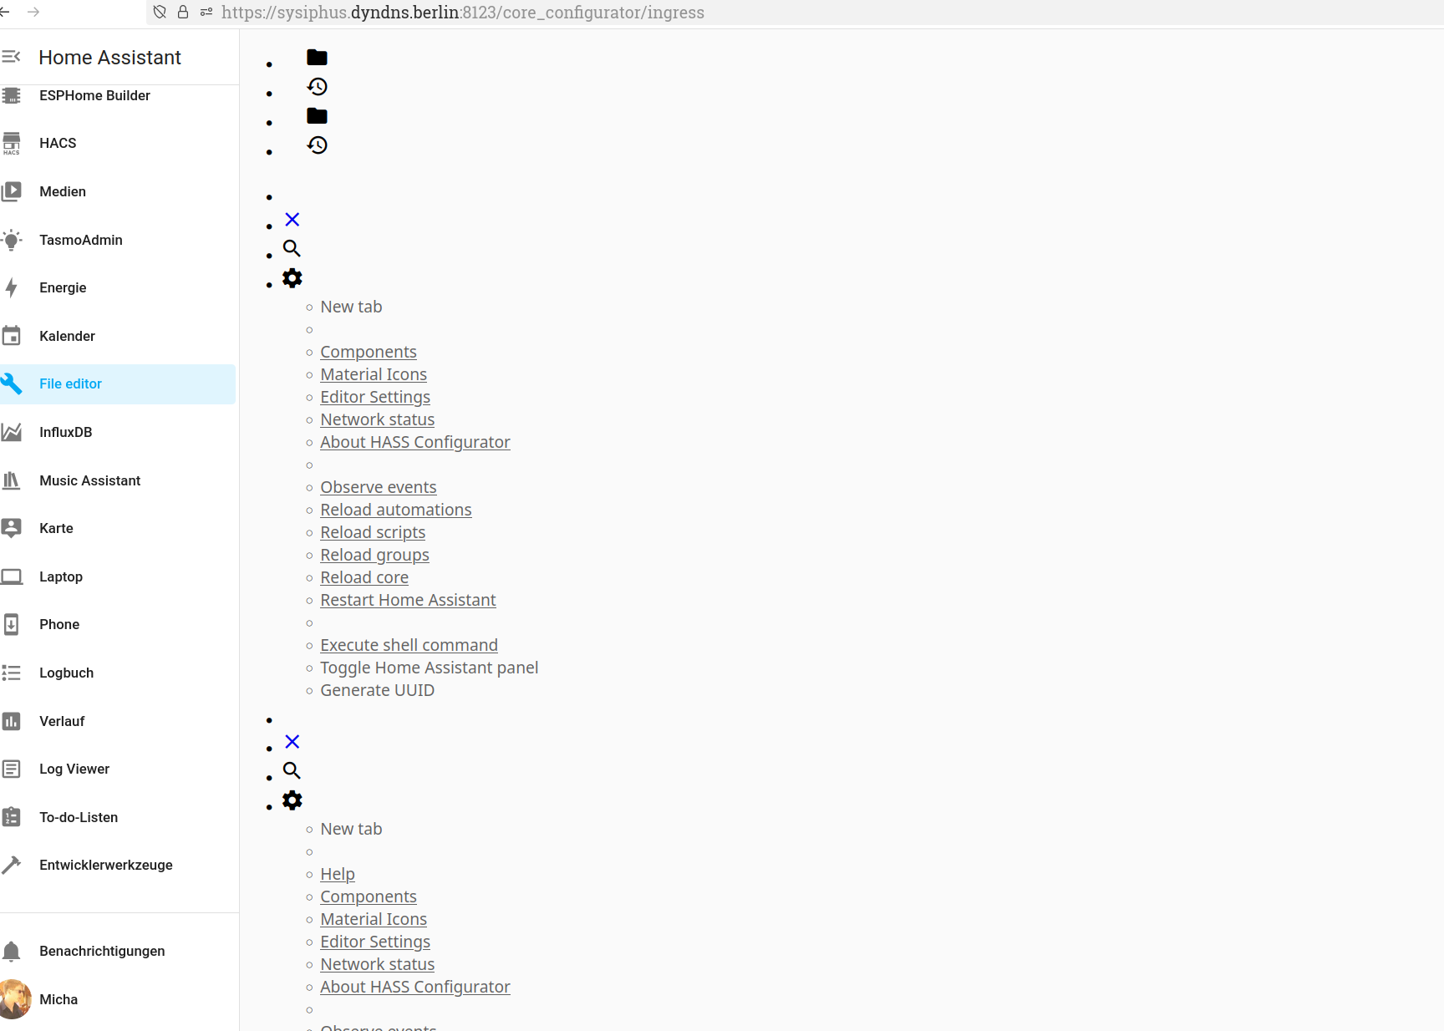Click the Reload automations link
The height and width of the screenshot is (1031, 1444).
tap(396, 510)
